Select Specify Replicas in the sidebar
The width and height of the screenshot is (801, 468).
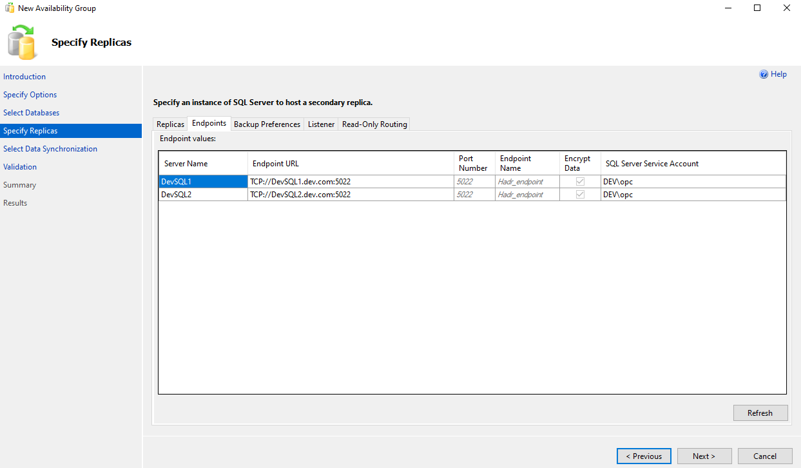tap(71, 131)
